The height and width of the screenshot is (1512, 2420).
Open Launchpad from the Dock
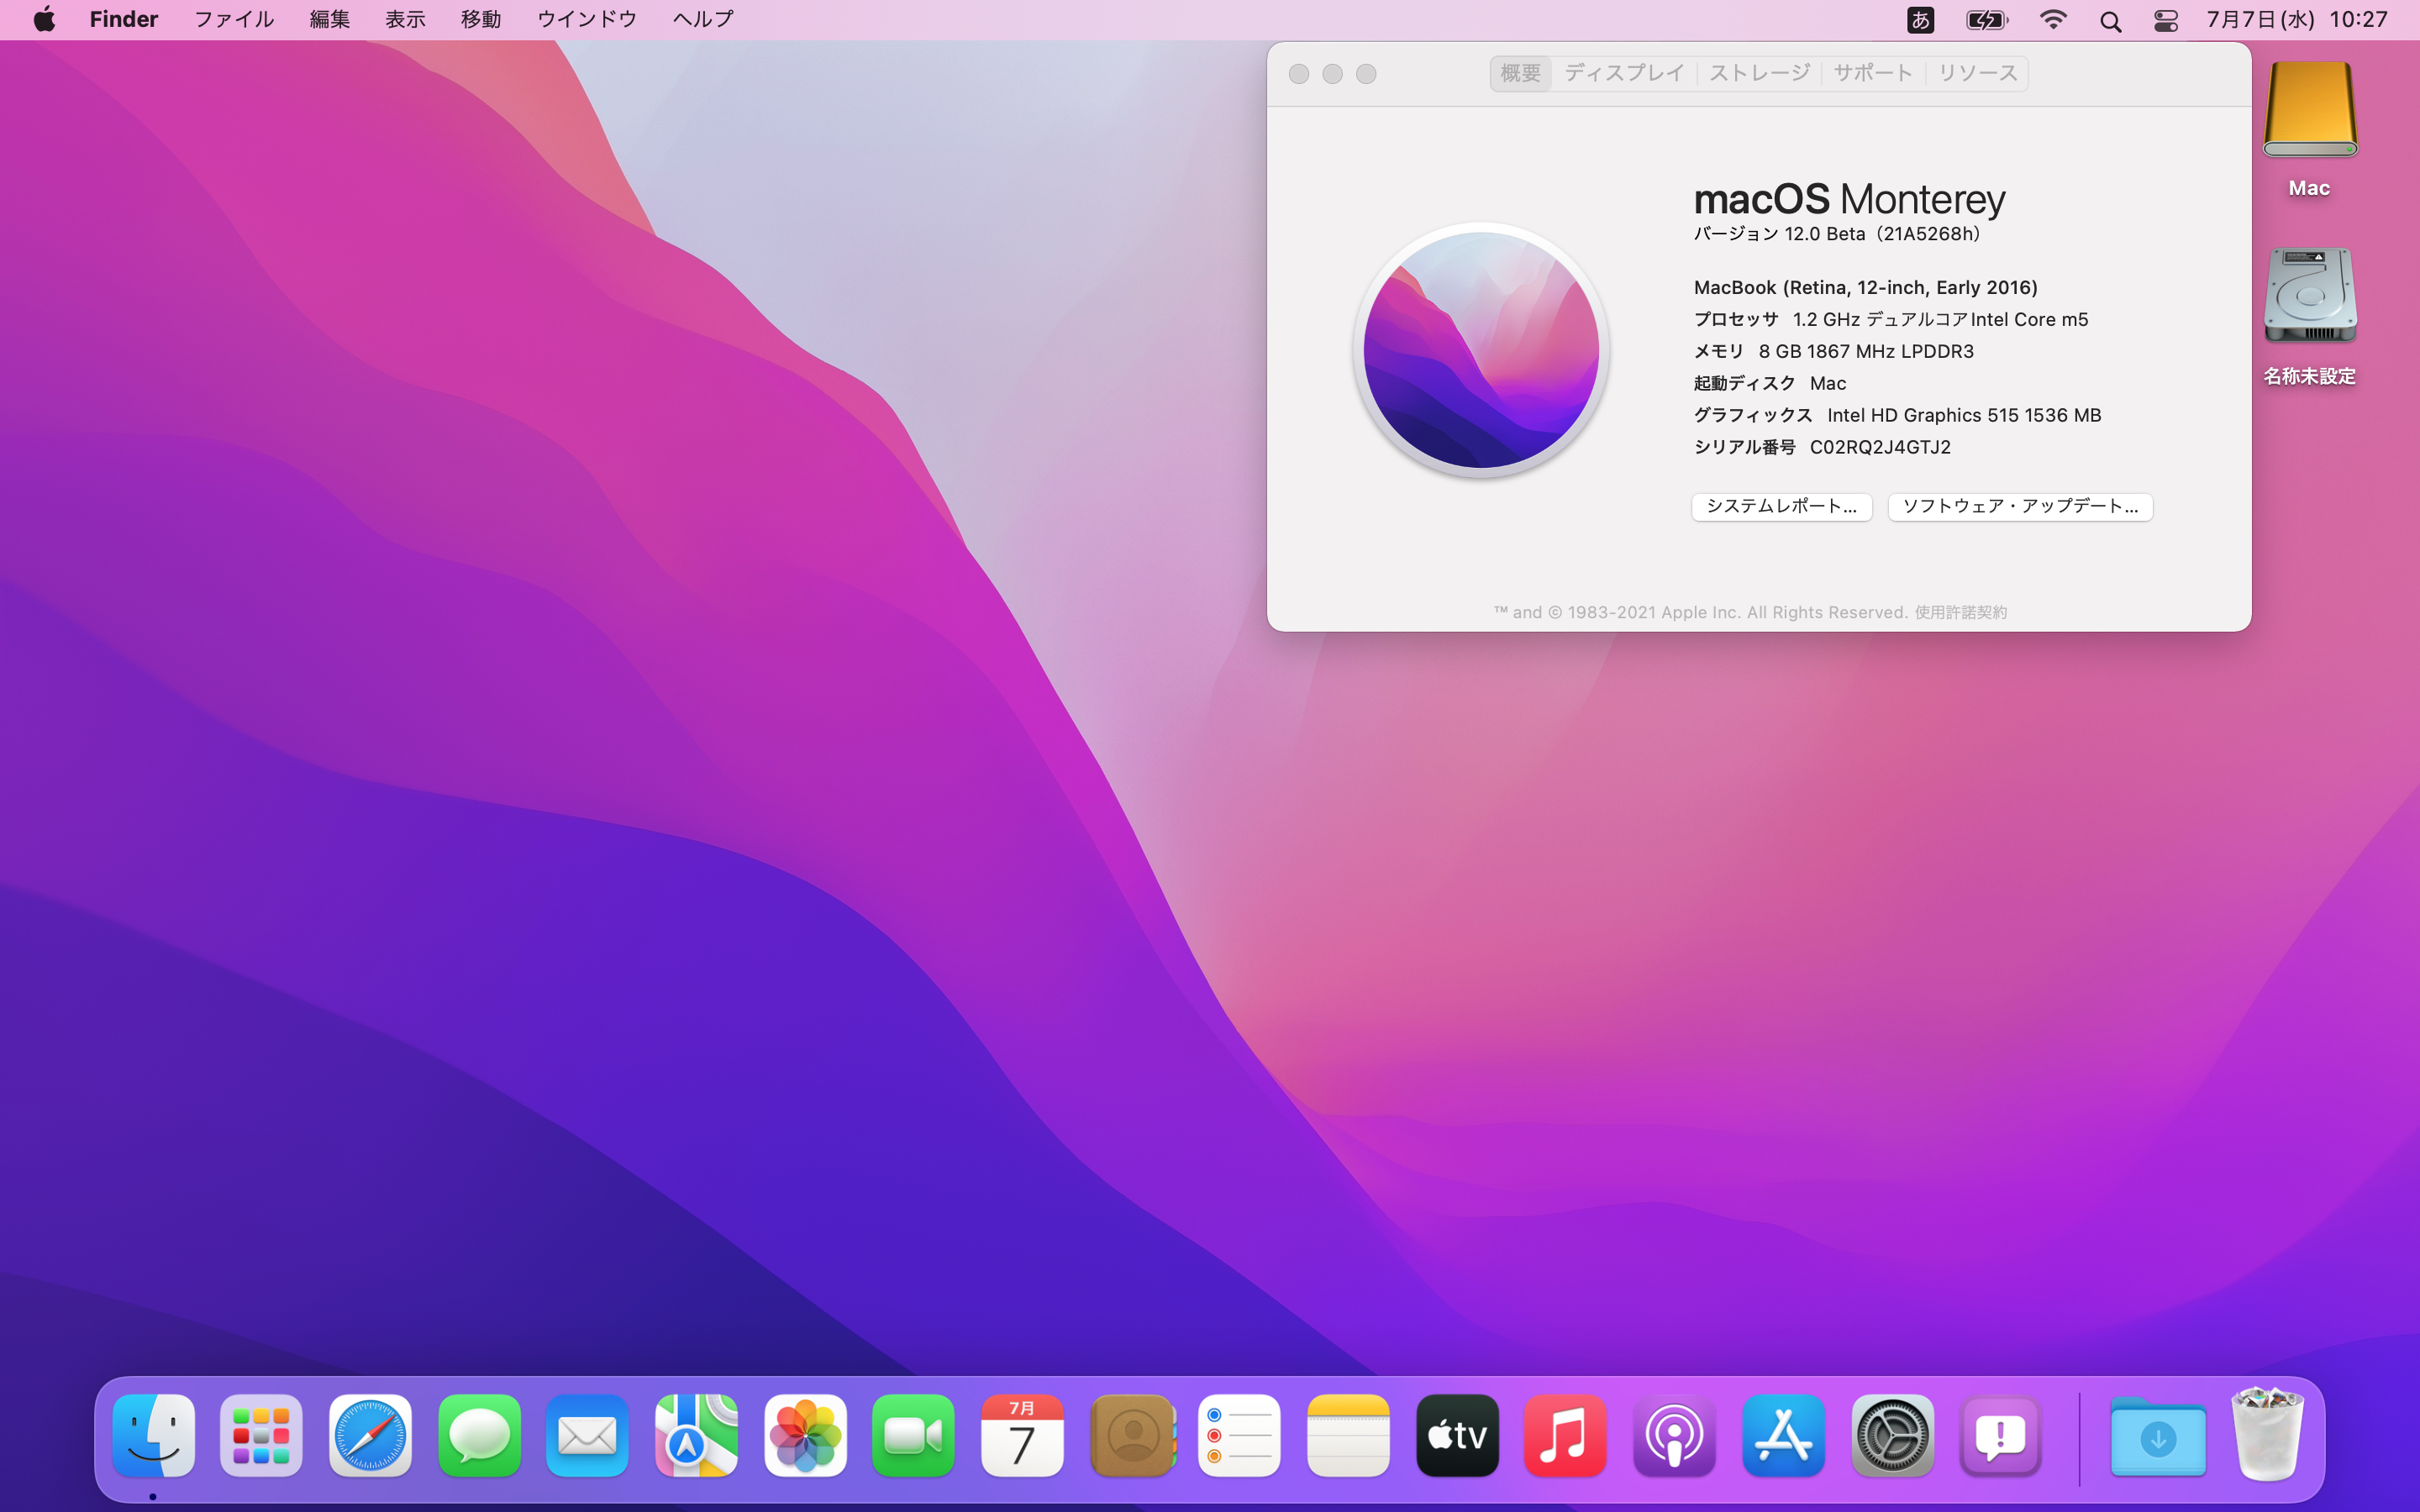pyautogui.click(x=261, y=1436)
